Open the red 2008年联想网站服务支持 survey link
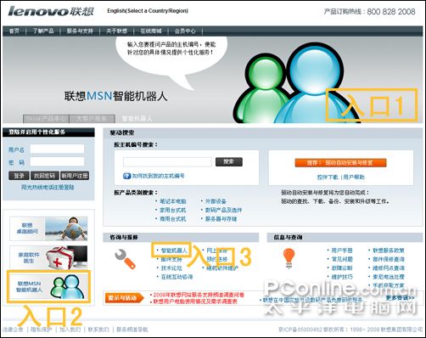The image size is (426, 338). click(199, 295)
